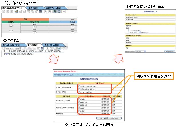Click the filter funnel icon in conditions toolbar
Image resolution: width=177 pixels, height=127 pixels.
pos(51,49)
